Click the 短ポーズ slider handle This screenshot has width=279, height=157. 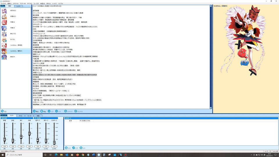pyautogui.click(x=37, y=140)
